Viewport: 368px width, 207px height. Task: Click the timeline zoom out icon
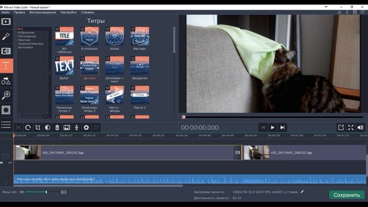pyautogui.click(x=22, y=192)
